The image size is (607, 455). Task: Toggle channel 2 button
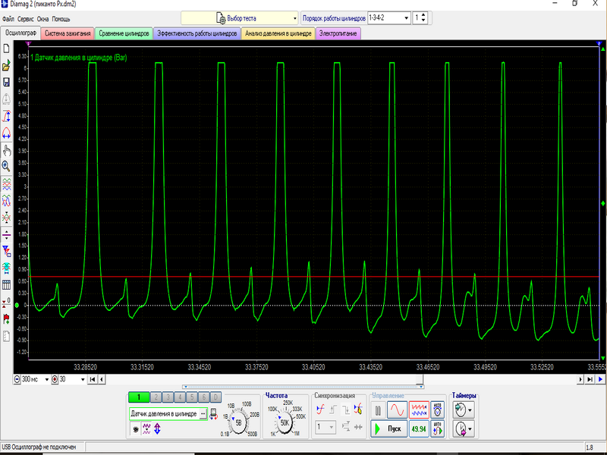pyautogui.click(x=156, y=397)
